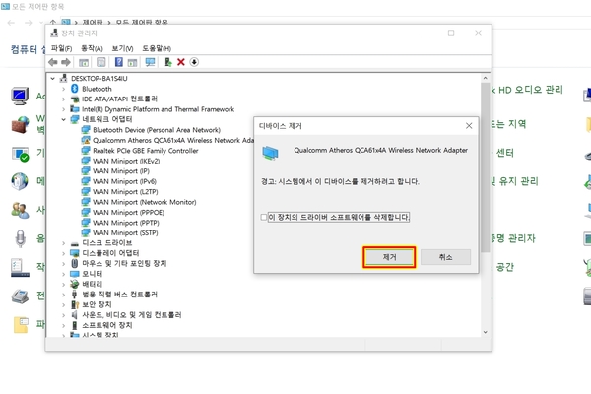Click the Forward arrow in Device Manager toolbar
591x394 pixels.
(66, 62)
